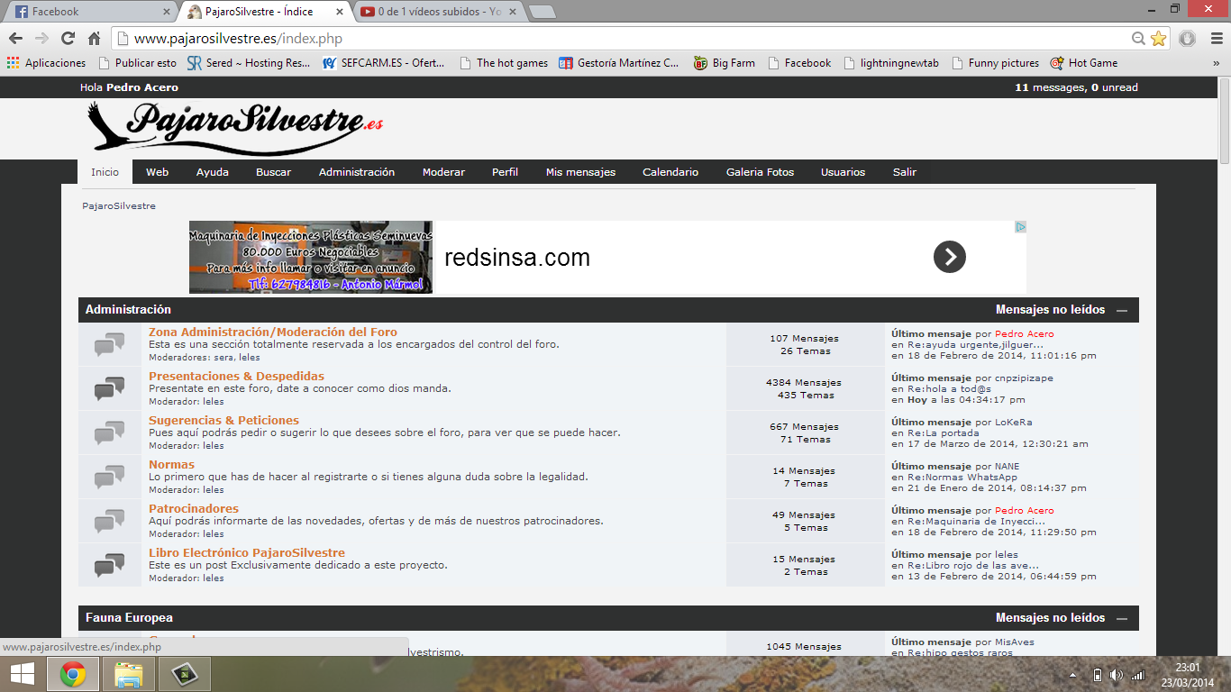Open the Normas forum link
Viewport: 1231px width, 692px height.
(x=171, y=464)
